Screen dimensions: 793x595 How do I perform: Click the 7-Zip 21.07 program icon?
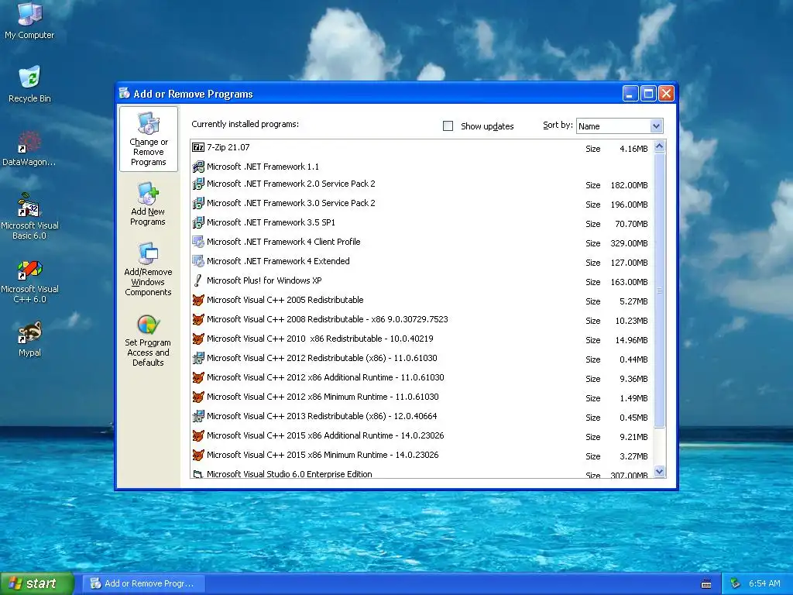(x=198, y=147)
